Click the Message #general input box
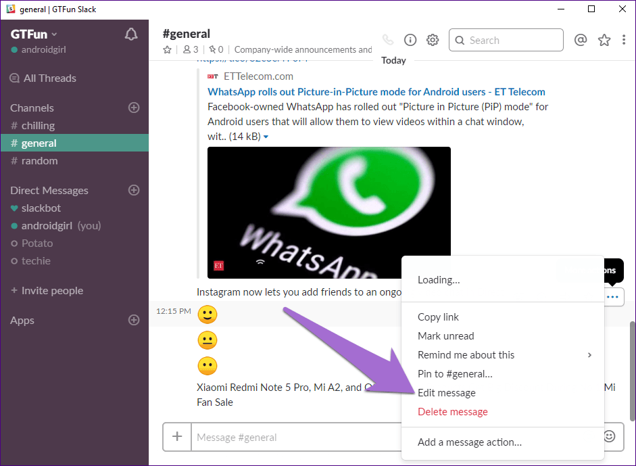 (296, 437)
